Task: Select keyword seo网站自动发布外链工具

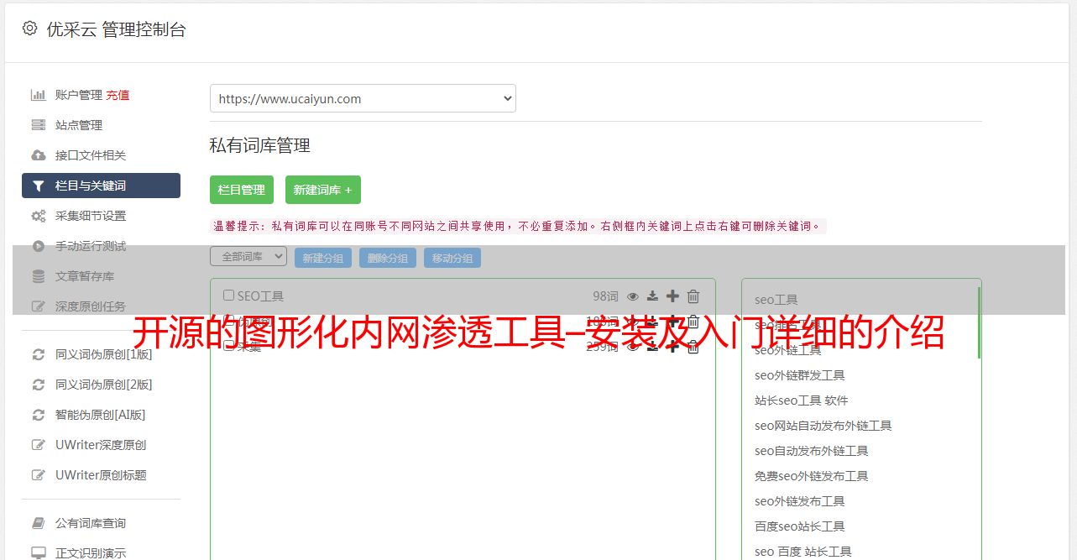Action: [823, 426]
